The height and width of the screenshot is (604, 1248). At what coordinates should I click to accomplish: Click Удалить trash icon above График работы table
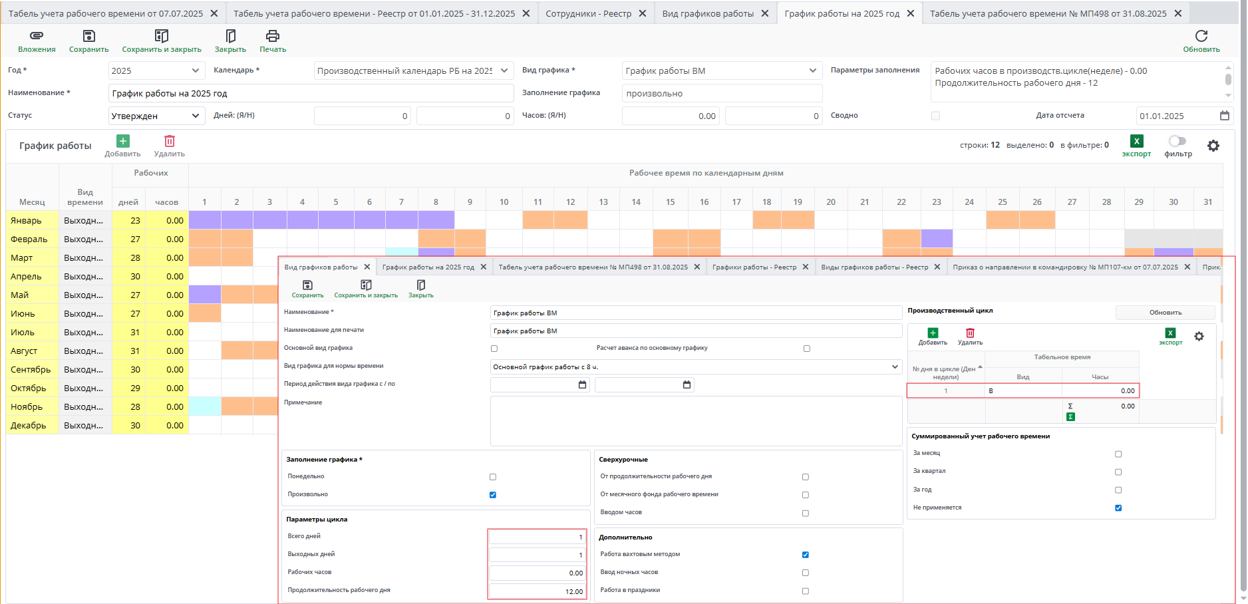[170, 141]
